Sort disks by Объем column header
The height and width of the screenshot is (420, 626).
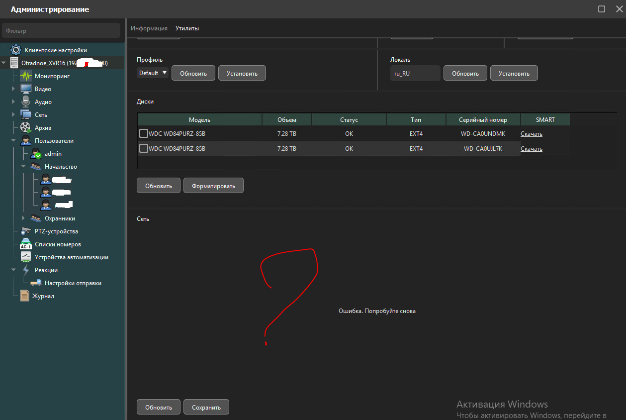287,119
